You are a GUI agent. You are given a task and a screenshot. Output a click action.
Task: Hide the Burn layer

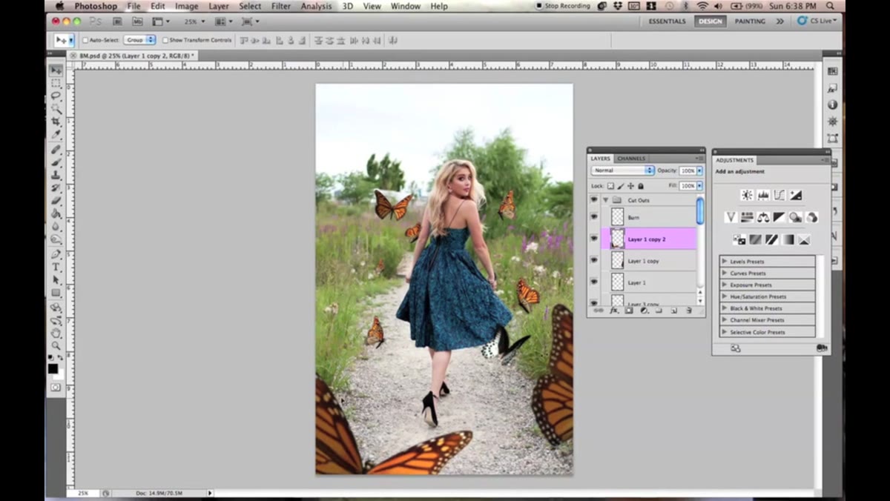click(x=593, y=217)
